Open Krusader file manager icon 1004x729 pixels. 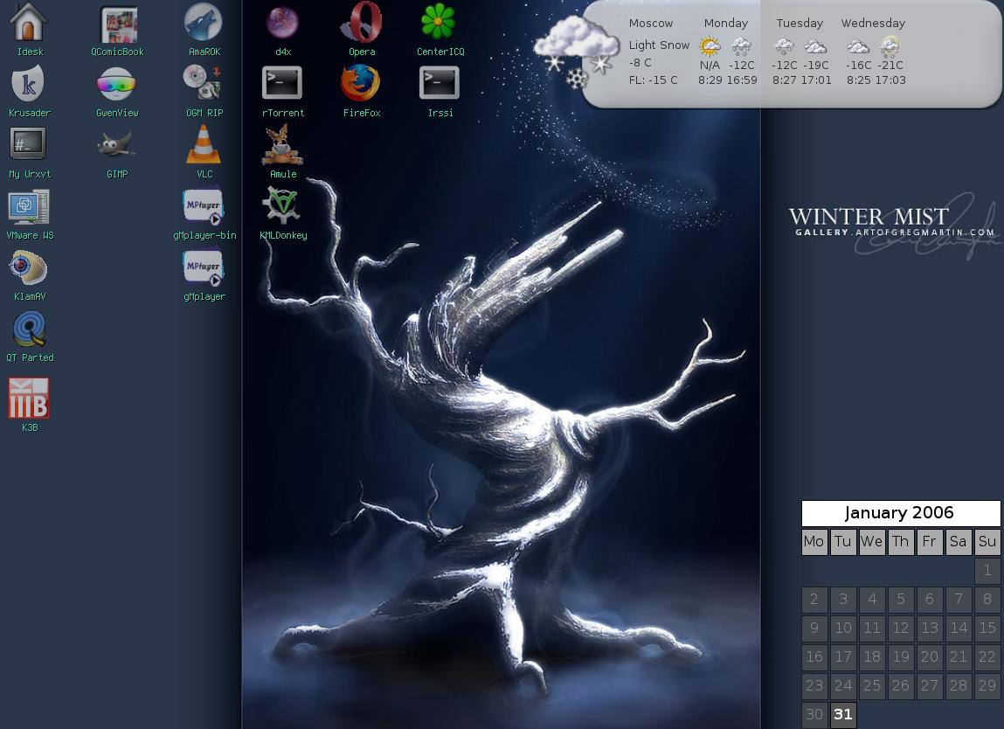coord(29,83)
